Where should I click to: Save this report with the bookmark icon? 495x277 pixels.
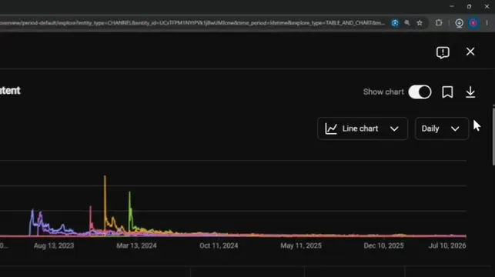447,92
